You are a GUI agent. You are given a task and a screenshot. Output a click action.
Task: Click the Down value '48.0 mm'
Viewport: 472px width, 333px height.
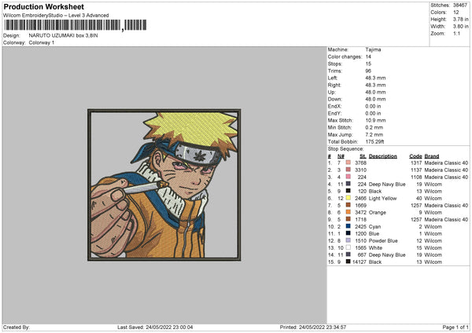click(375, 99)
